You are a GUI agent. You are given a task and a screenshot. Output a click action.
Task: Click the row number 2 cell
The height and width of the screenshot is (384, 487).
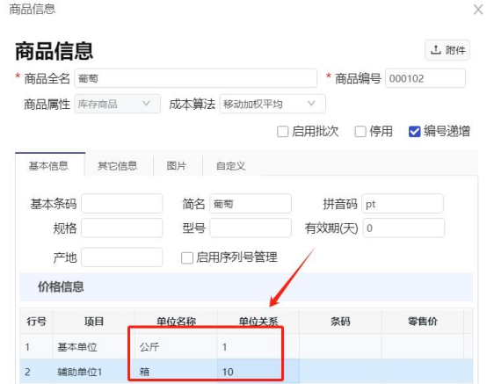(37, 372)
